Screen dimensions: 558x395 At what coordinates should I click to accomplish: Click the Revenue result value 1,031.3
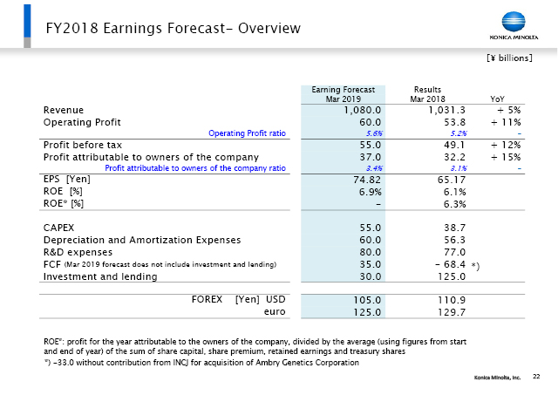pos(446,111)
